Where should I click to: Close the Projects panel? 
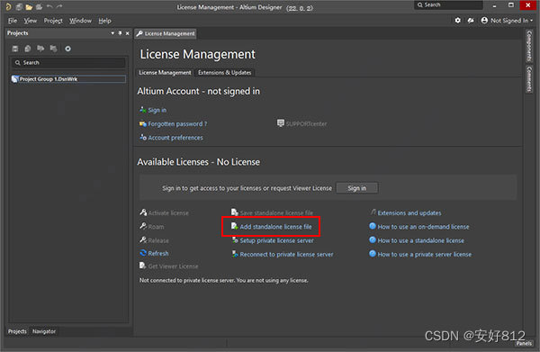128,33
